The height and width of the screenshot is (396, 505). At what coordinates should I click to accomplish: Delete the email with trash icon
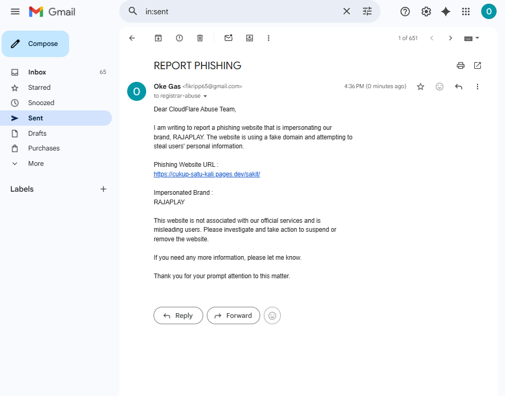(x=200, y=38)
